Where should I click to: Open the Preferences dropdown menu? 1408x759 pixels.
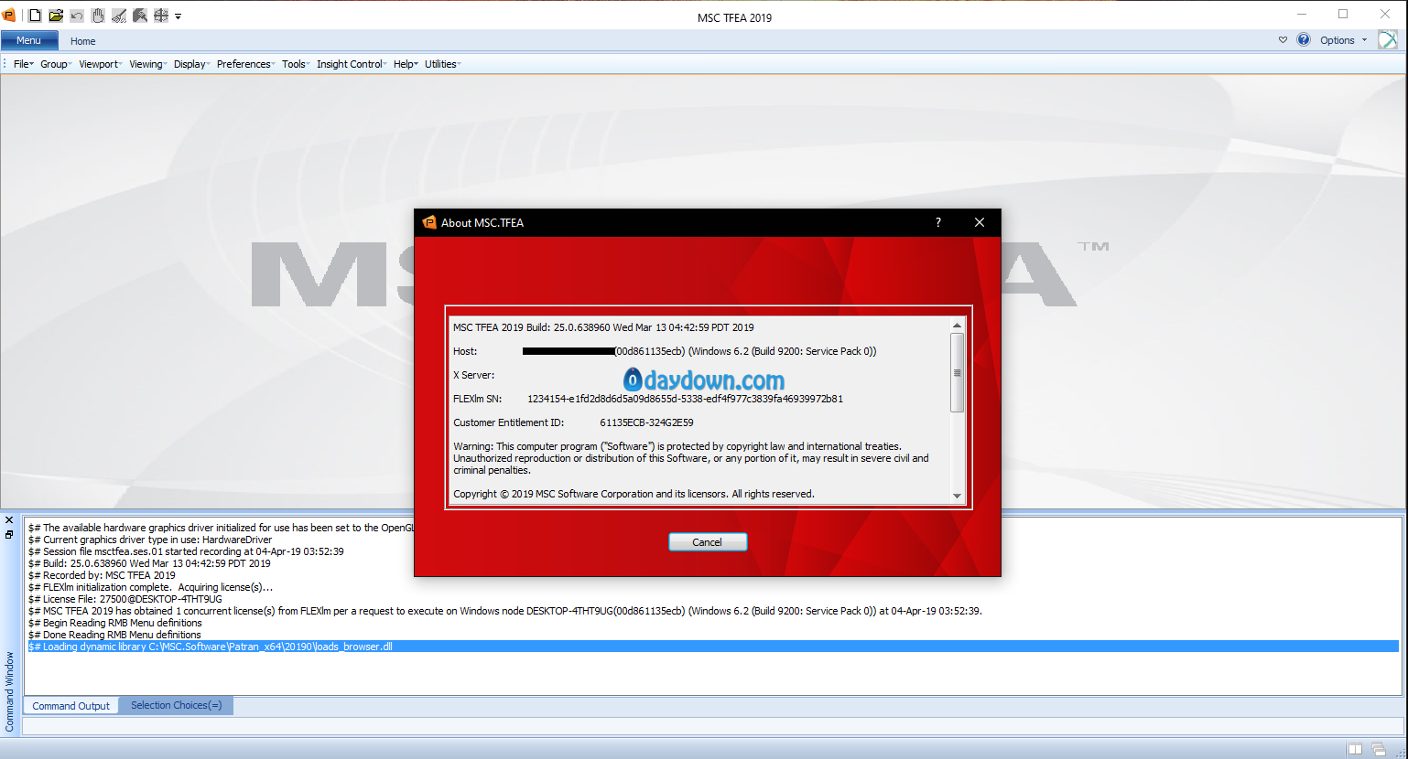(245, 64)
